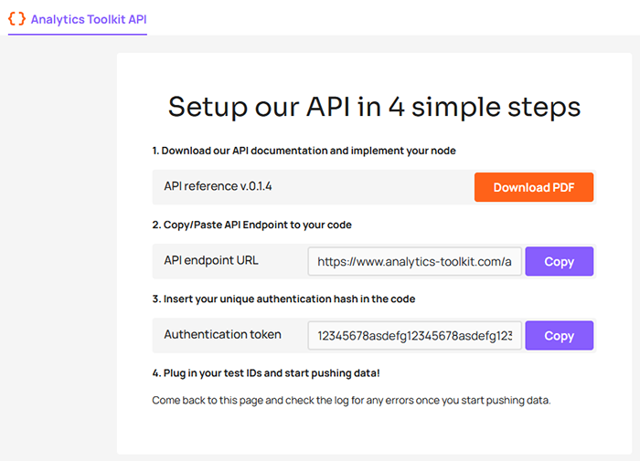
Task: Copy the API endpoint URL
Action: pyautogui.click(x=559, y=261)
